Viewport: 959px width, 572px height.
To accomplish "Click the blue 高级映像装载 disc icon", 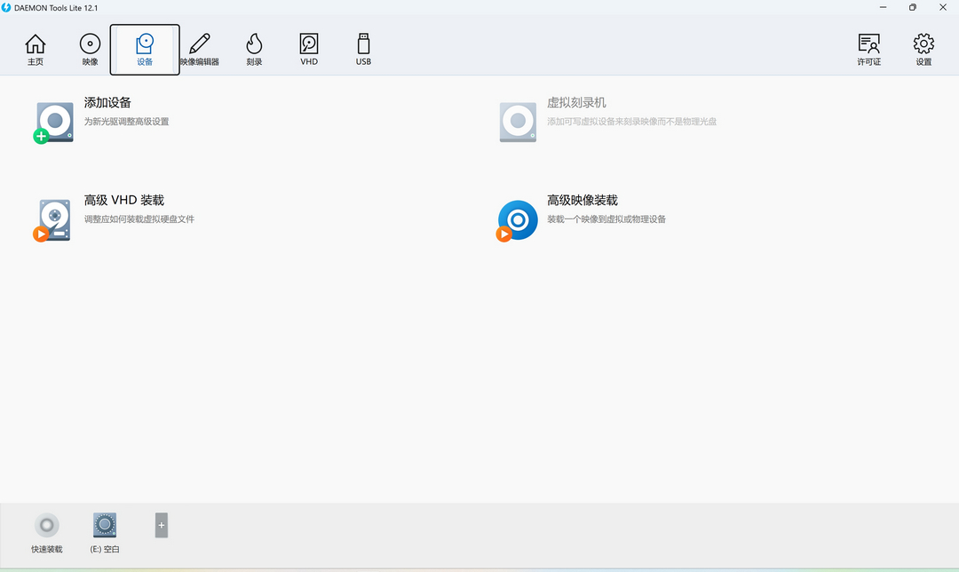I will (x=517, y=219).
